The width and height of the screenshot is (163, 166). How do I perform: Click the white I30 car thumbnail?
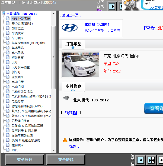(81, 65)
